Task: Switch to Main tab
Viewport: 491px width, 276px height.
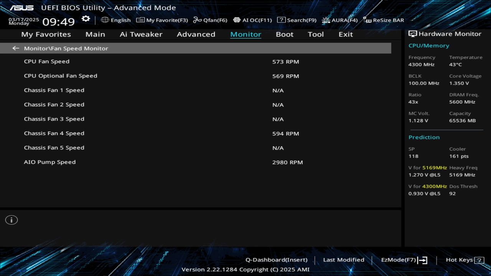Action: [x=95, y=34]
